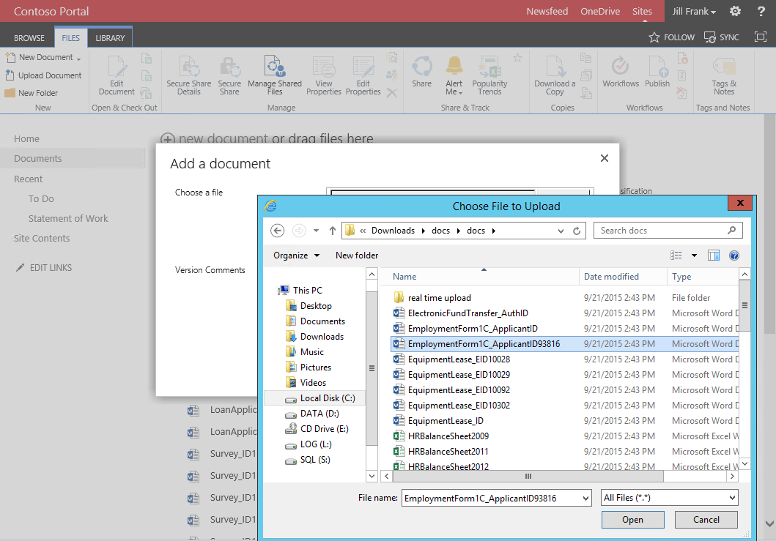776x541 pixels.
Task: Open Sites in the top navigation
Action: pyautogui.click(x=642, y=11)
